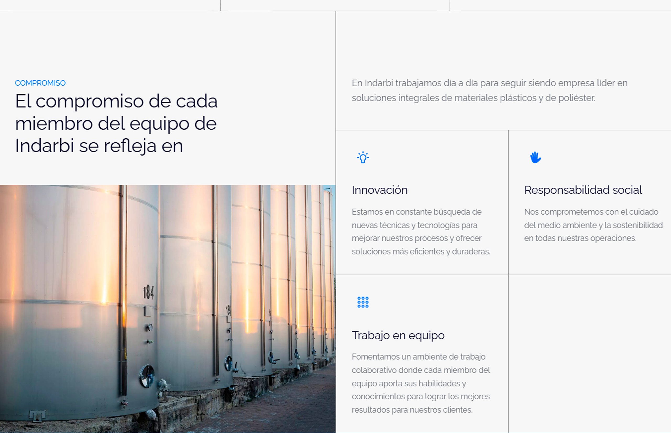
Task: Click the storage tanks photo
Action: click(x=168, y=309)
